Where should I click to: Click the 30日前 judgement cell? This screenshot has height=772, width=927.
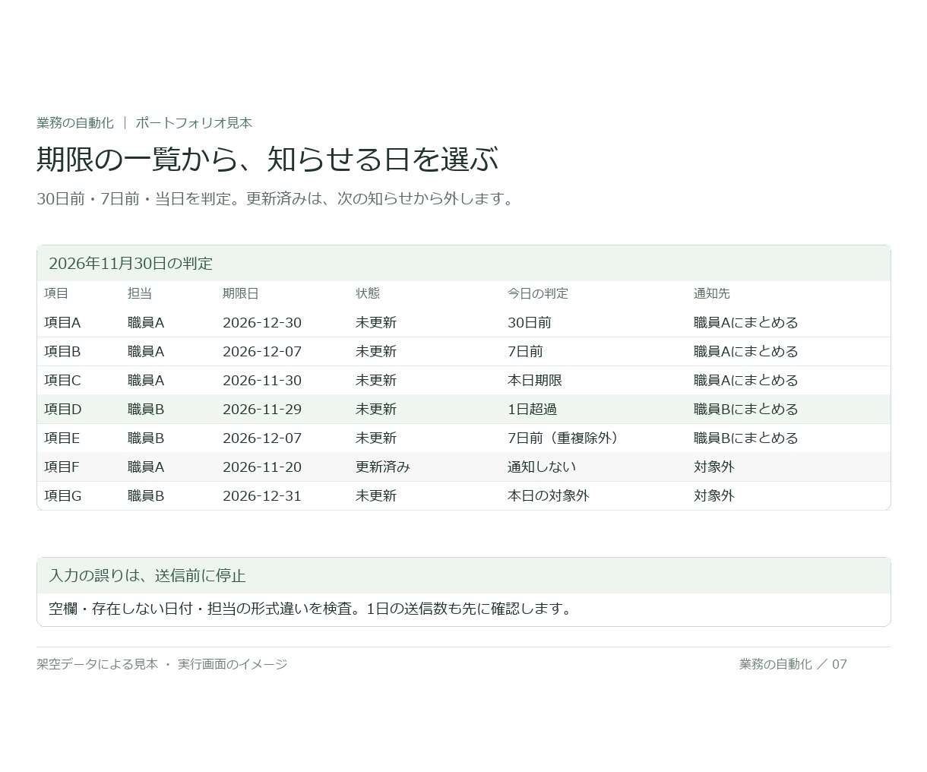pyautogui.click(x=530, y=323)
